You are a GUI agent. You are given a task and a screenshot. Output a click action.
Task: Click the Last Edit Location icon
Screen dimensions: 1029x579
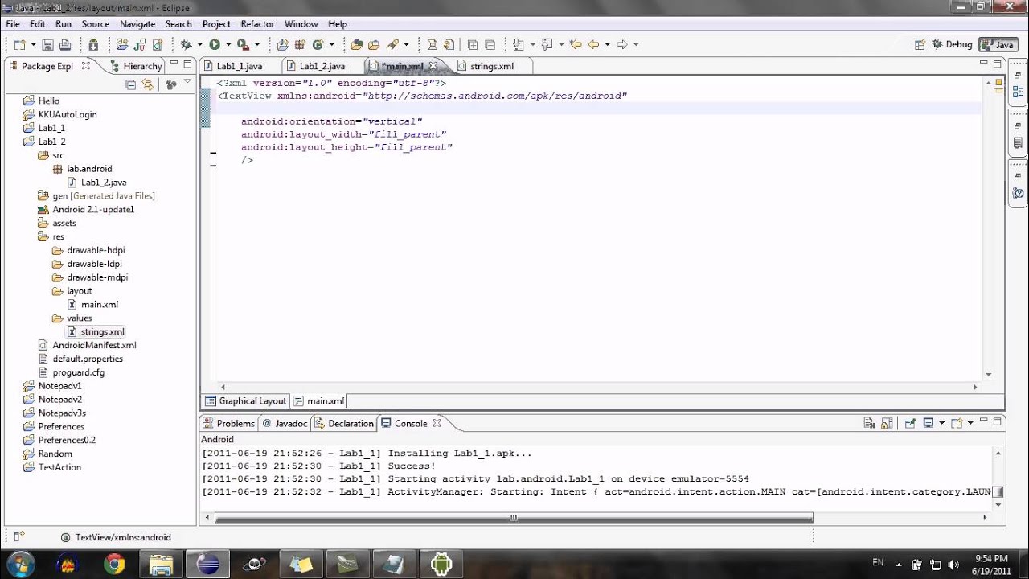coord(576,45)
